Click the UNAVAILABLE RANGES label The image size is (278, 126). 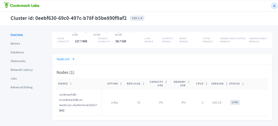(258, 40)
